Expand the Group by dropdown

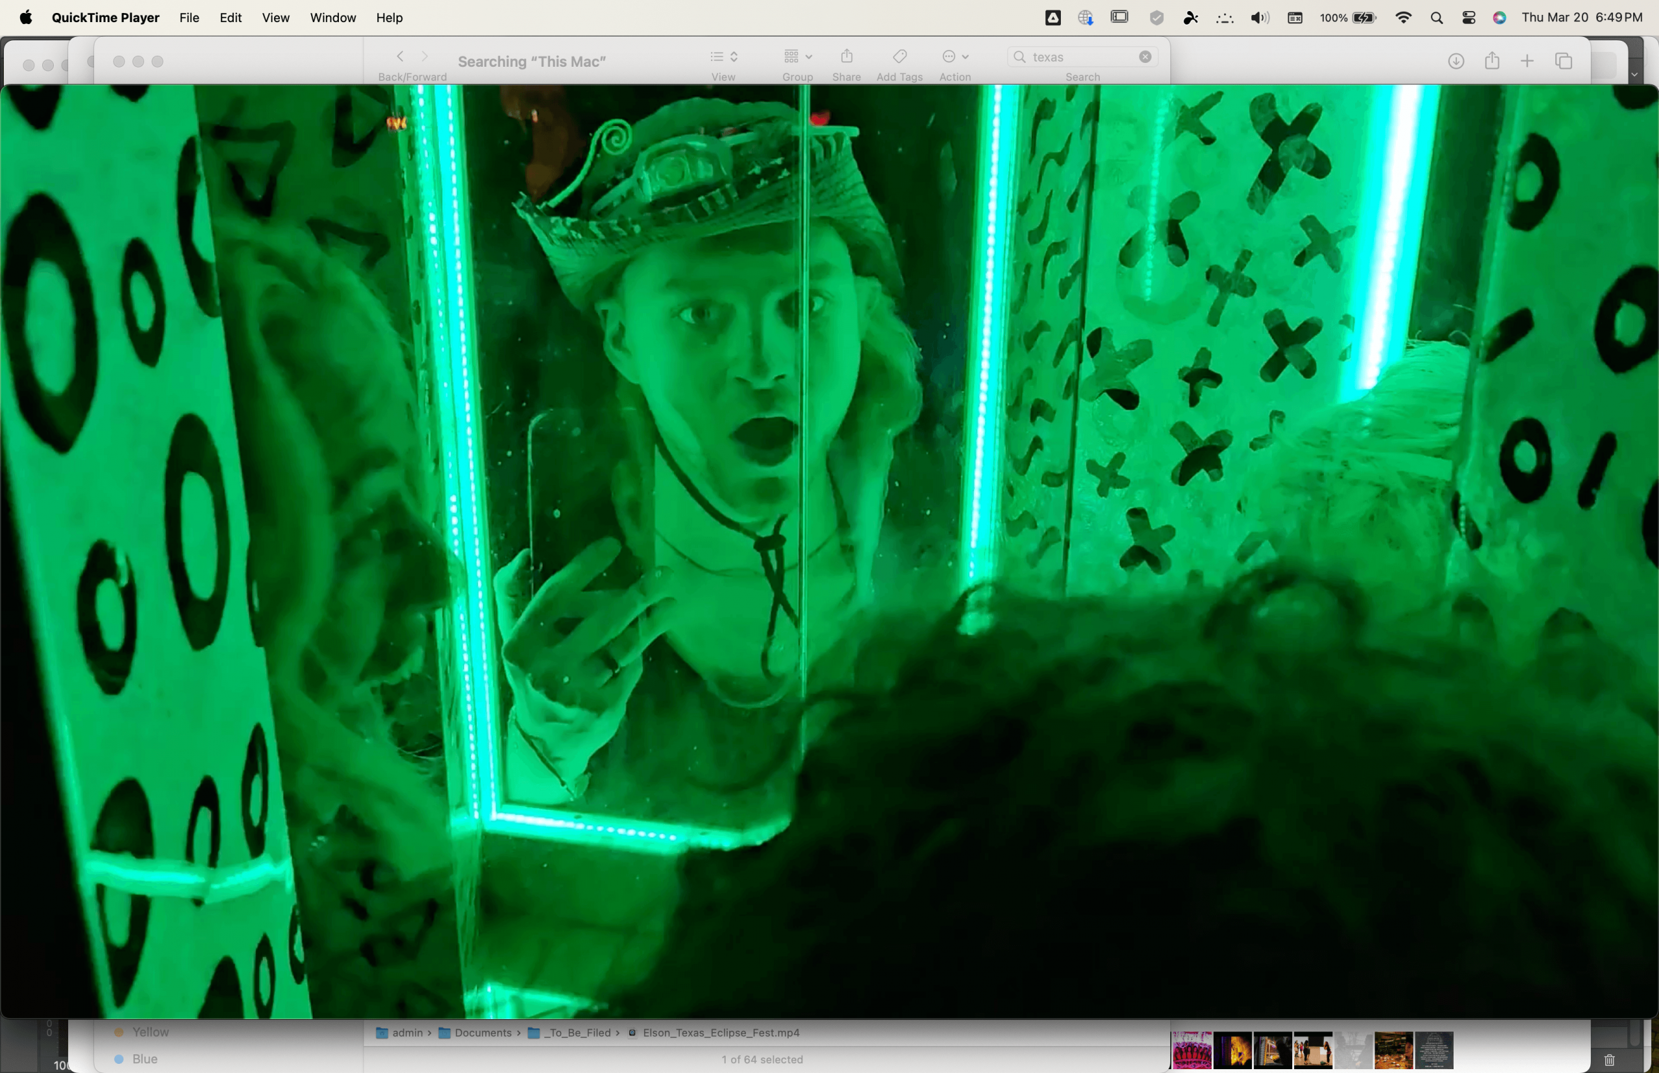[798, 56]
